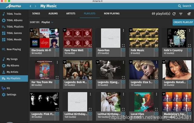Click the Amarra logo
Viewport: 194px width, 123px height.
coord(13,6)
